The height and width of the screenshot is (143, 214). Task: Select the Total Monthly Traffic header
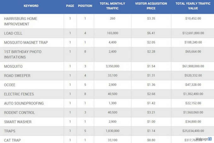tap(113, 6)
